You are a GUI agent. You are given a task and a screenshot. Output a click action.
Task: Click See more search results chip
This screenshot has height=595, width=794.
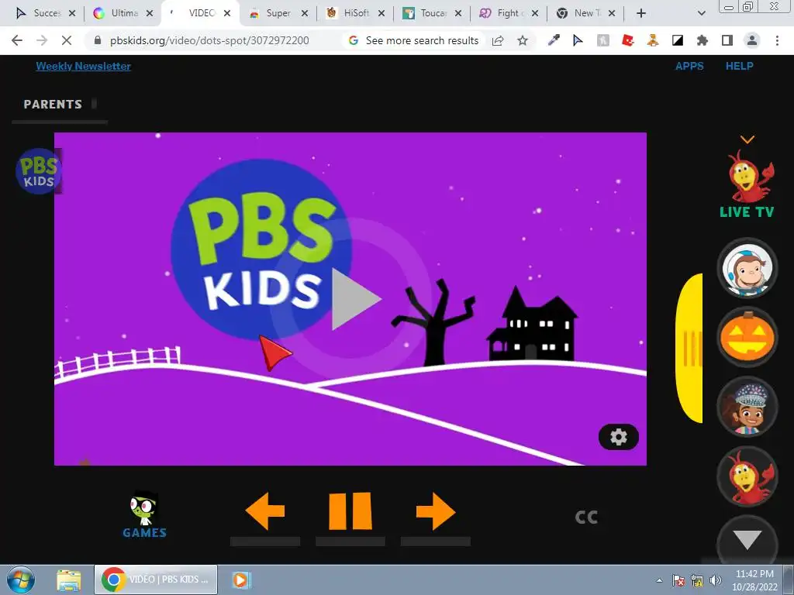(x=414, y=40)
